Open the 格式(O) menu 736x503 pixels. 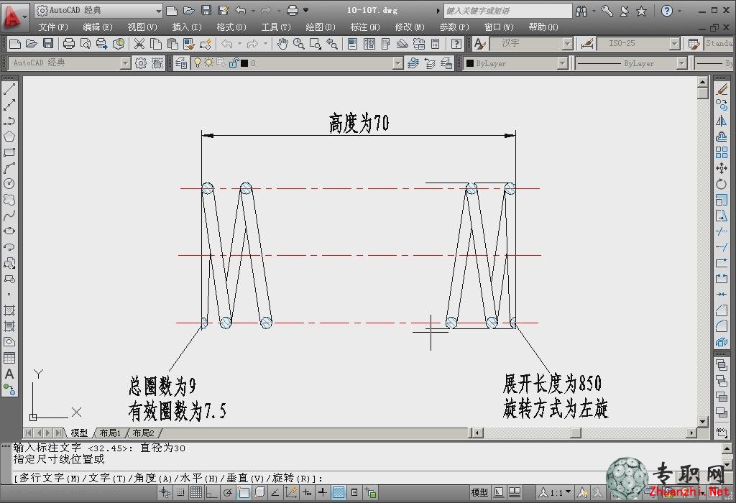click(x=231, y=27)
